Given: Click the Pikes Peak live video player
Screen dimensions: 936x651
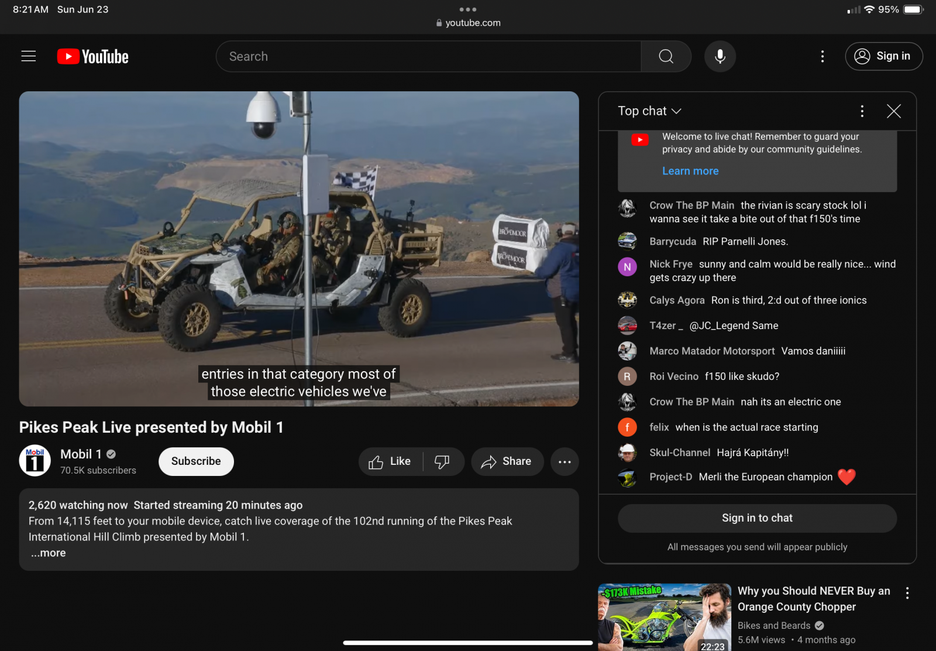Looking at the screenshot, I should 299,249.
